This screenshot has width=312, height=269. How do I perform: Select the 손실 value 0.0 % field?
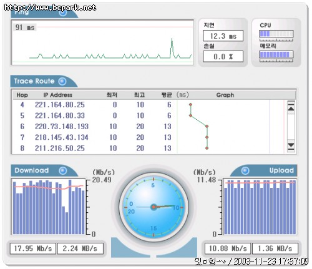[x=223, y=56]
